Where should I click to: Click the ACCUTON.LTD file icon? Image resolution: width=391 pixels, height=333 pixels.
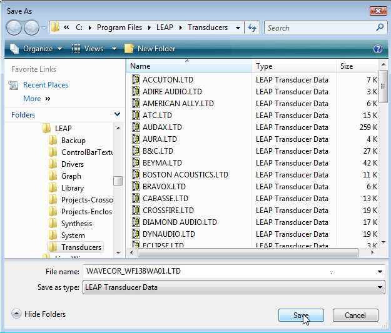(x=136, y=80)
